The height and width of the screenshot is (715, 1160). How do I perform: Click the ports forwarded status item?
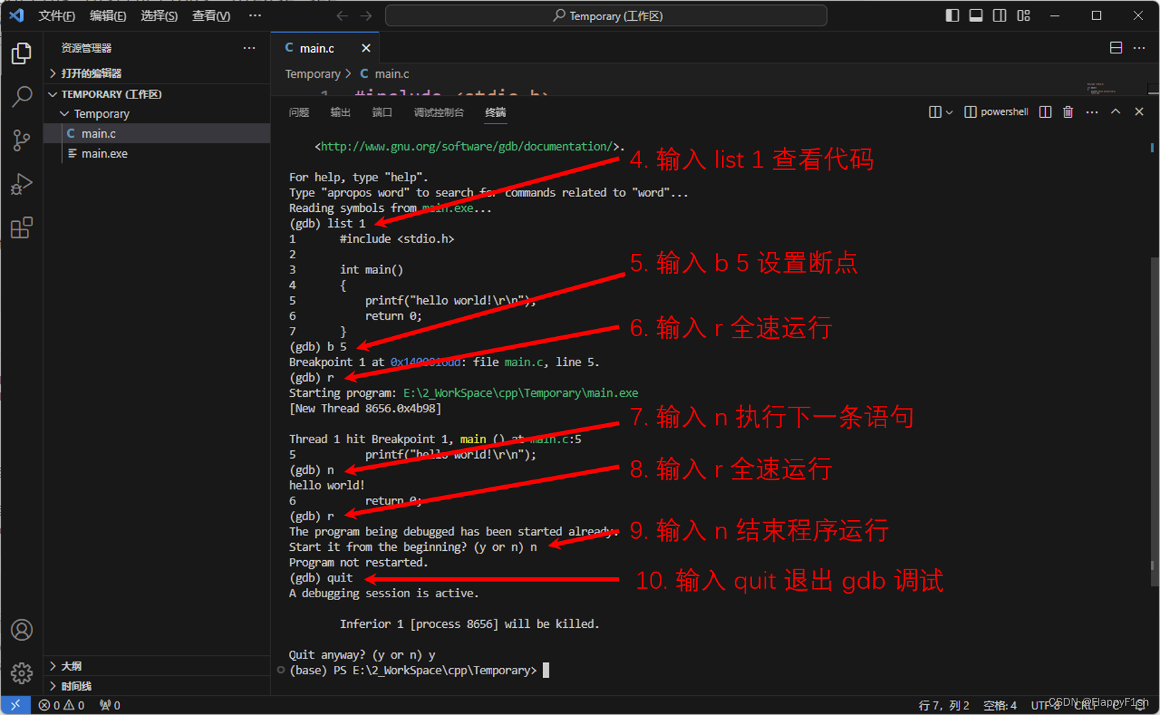tap(110, 705)
